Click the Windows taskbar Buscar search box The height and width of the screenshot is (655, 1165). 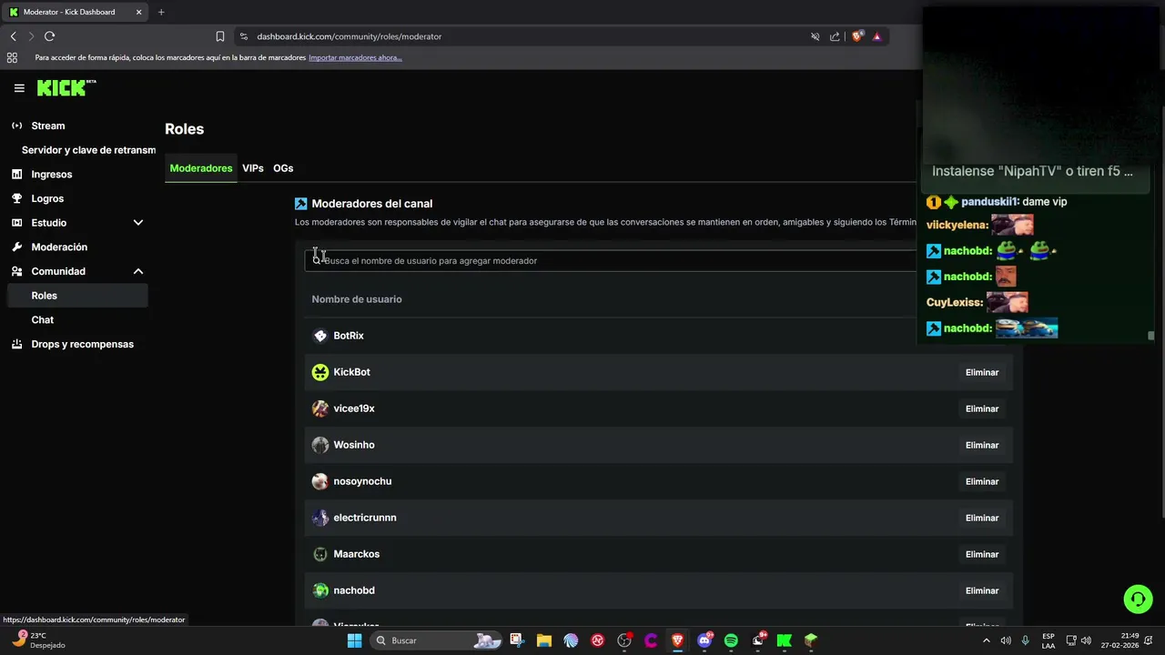(437, 640)
